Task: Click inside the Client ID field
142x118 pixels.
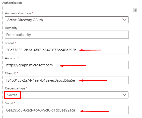Action: tap(67, 80)
